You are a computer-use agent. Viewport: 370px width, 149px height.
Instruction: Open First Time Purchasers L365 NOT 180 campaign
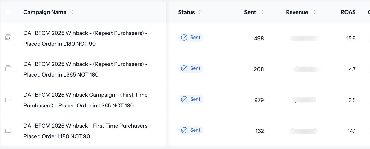coord(85,100)
